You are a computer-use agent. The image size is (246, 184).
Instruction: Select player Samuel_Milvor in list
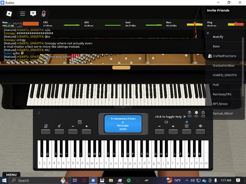[x=224, y=113]
